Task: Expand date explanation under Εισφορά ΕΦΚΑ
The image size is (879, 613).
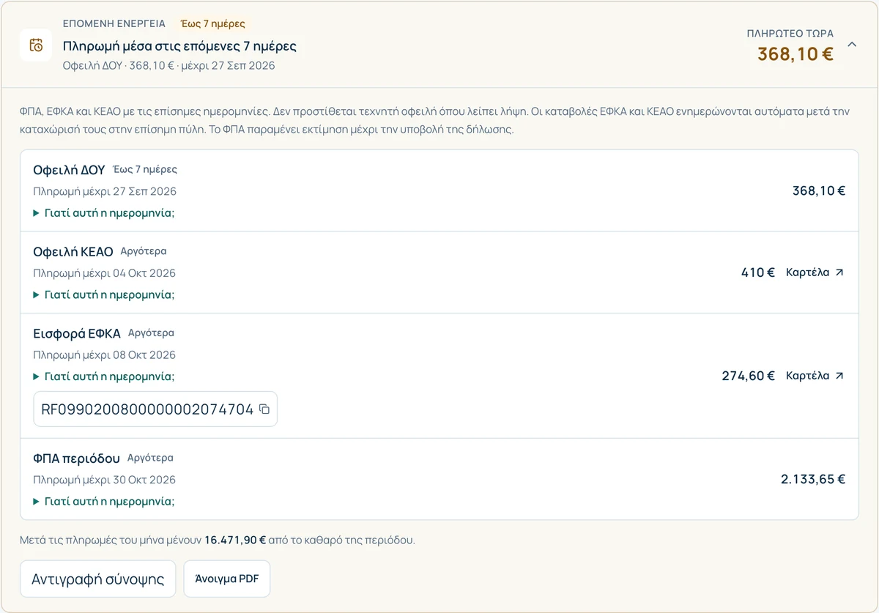Action: [x=104, y=376]
